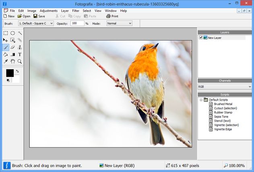
Task: Choose the hand pan tool
Action: click(12, 61)
